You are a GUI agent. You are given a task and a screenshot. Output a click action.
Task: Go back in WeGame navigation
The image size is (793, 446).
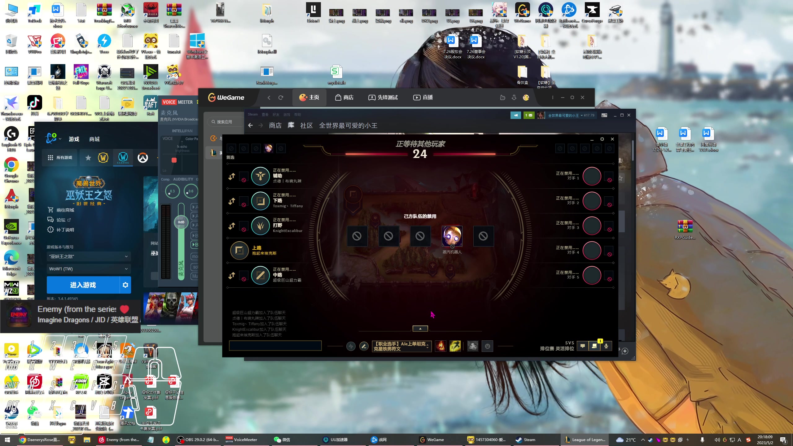pyautogui.click(x=269, y=98)
